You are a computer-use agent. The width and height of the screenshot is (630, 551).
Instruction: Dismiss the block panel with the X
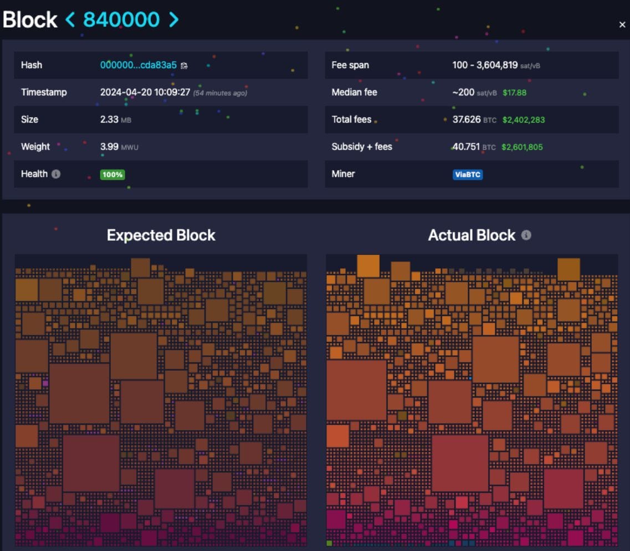pos(622,24)
